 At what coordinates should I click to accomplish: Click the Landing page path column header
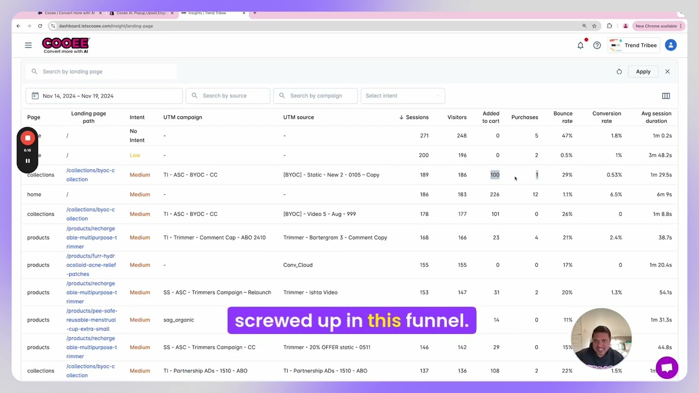coord(88,117)
